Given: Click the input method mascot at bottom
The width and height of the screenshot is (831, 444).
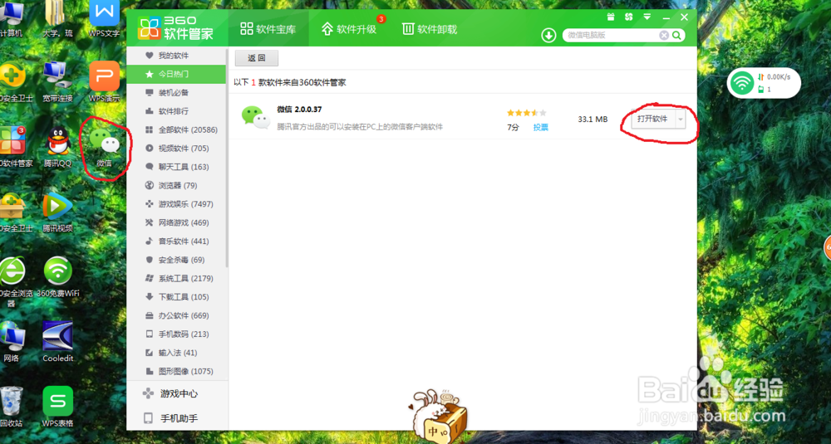Looking at the screenshot, I should pyautogui.click(x=439, y=416).
